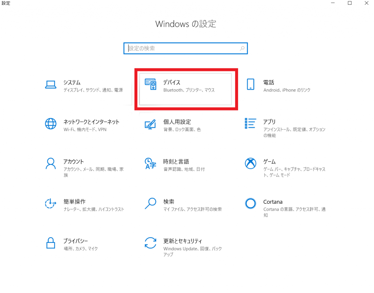Select the デバイス settings title
Image resolution: width=374 pixels, height=293 pixels.
172,82
